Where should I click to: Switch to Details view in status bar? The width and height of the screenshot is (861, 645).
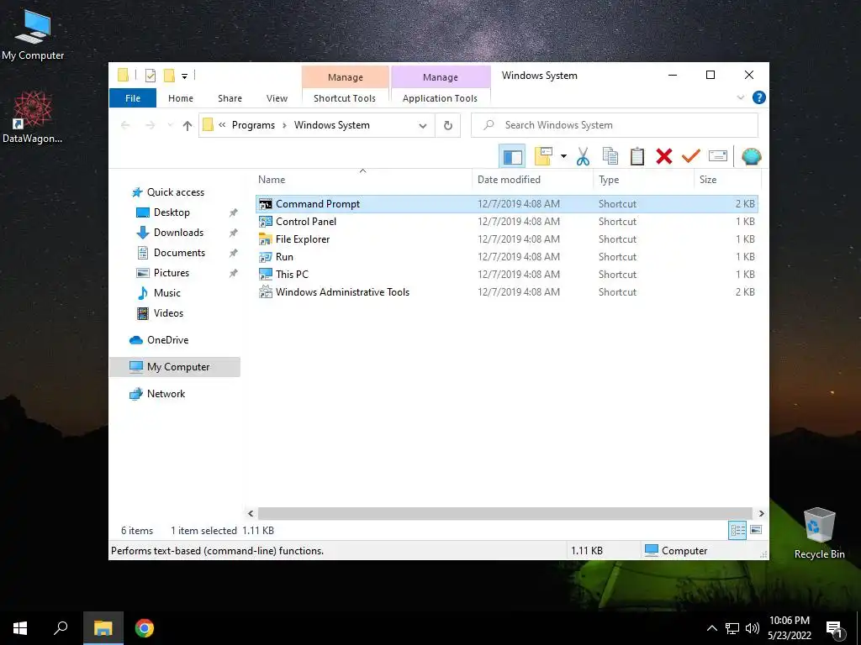[737, 530]
